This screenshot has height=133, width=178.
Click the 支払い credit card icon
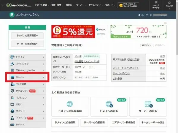pos(12,104)
